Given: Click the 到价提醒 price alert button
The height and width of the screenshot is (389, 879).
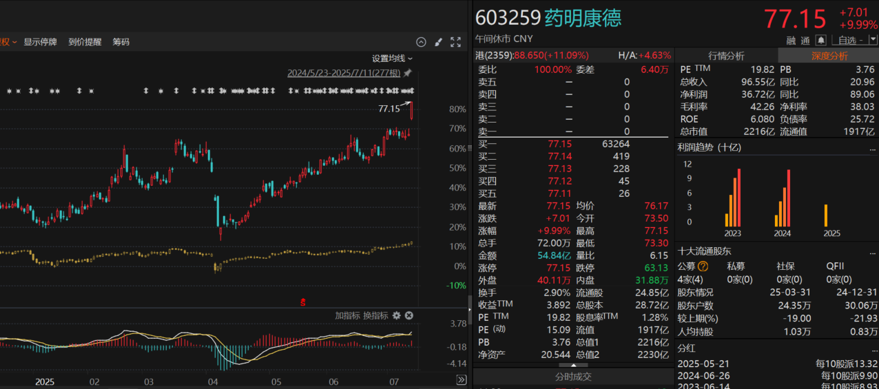Looking at the screenshot, I should pos(85,42).
